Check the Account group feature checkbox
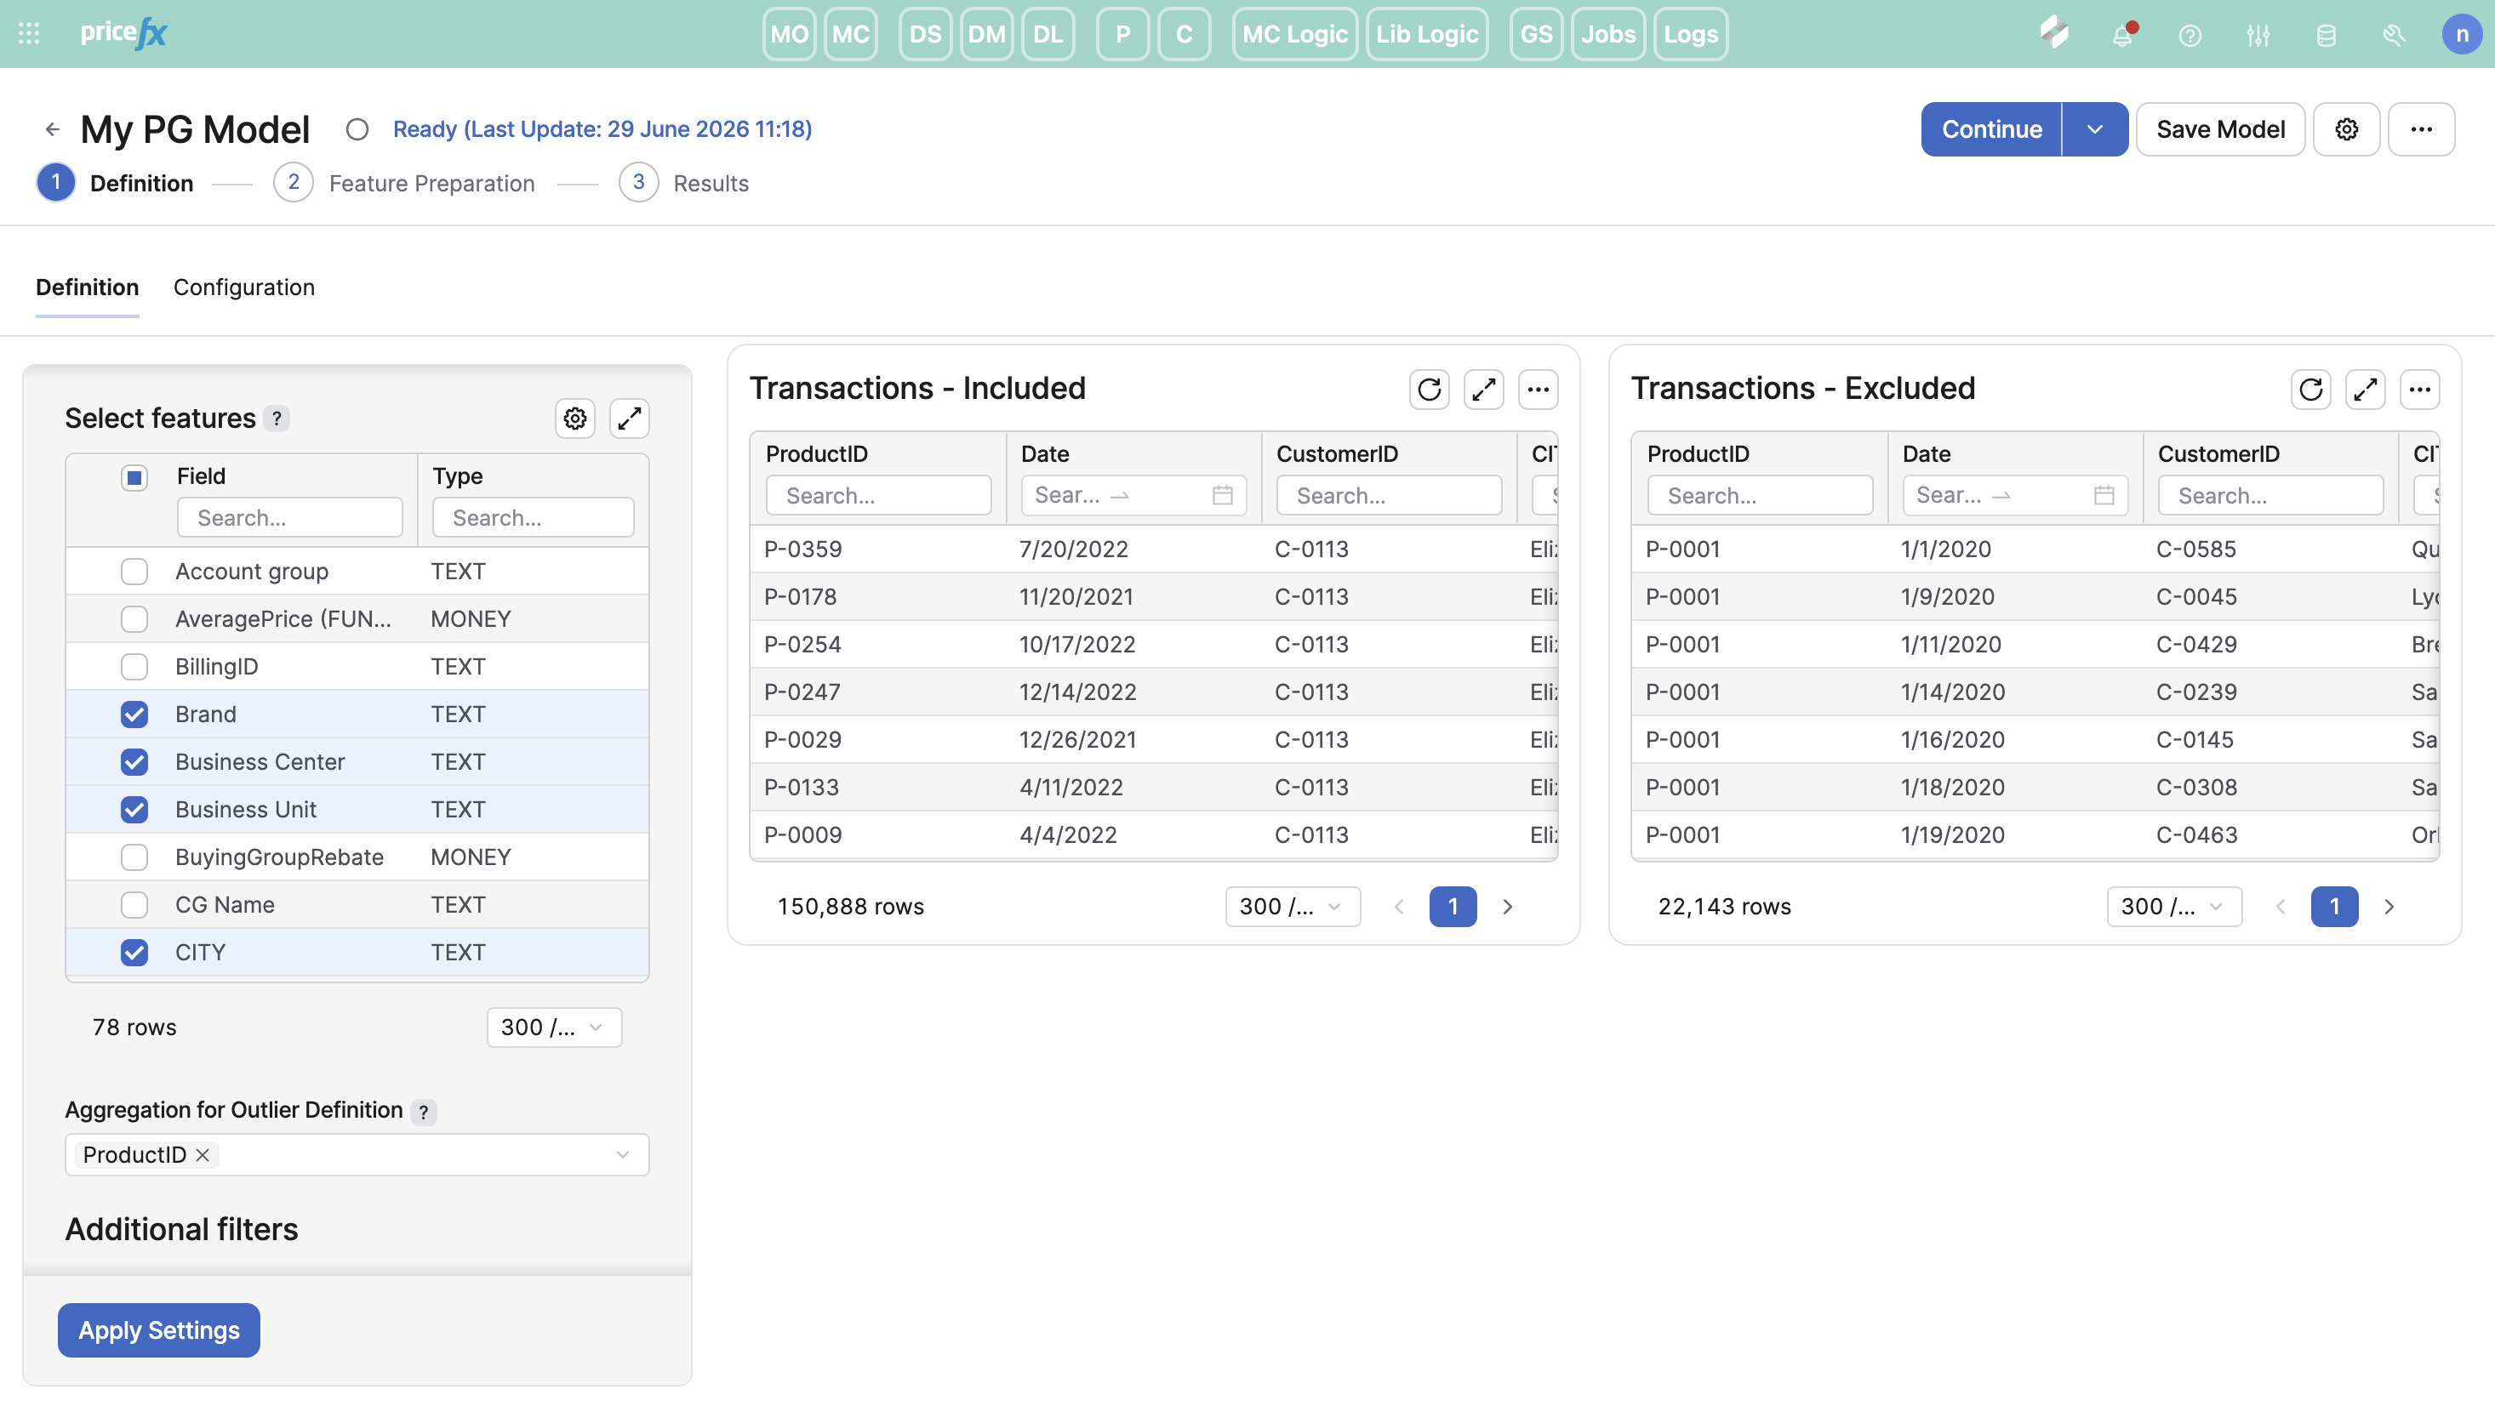Viewport: 2495px width, 1412px height. pos(134,572)
